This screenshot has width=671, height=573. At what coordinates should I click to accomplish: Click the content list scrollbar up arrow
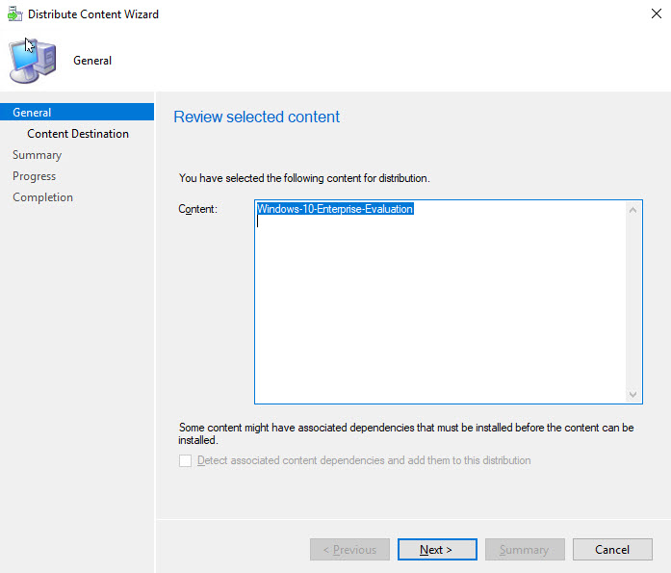coord(633,210)
